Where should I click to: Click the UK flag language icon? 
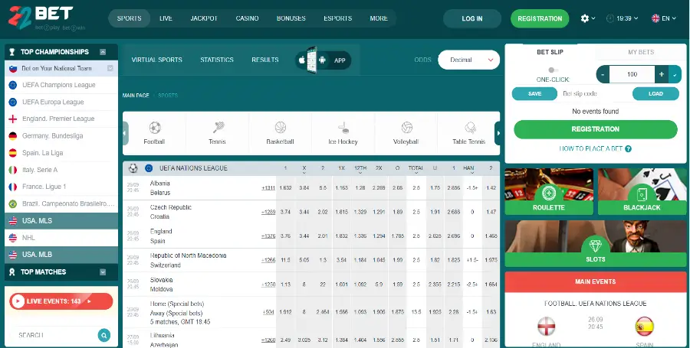coord(655,18)
